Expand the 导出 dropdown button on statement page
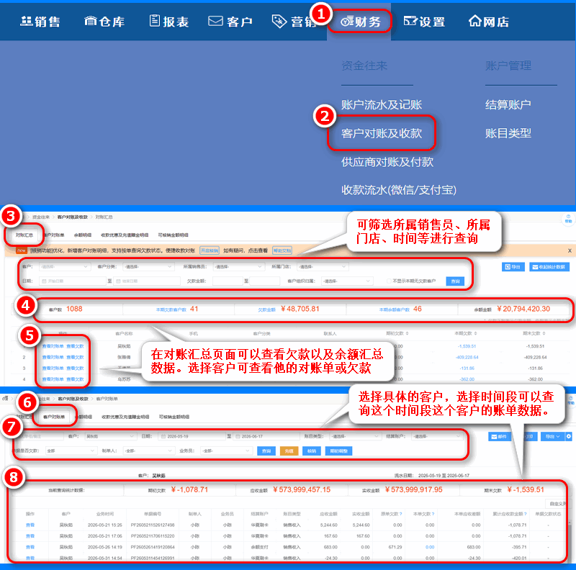Viewport: 576px width, 570px height. point(552,436)
